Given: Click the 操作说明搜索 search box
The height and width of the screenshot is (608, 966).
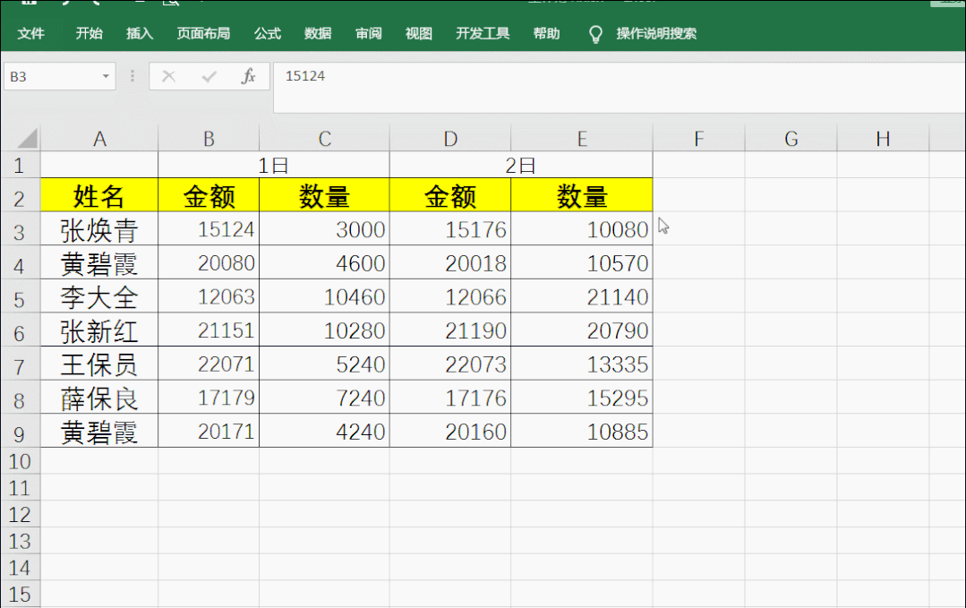Looking at the screenshot, I should click(656, 33).
